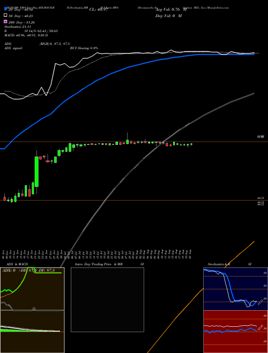
Task: Click the Day Vol 0 M label
Action: point(168,16)
